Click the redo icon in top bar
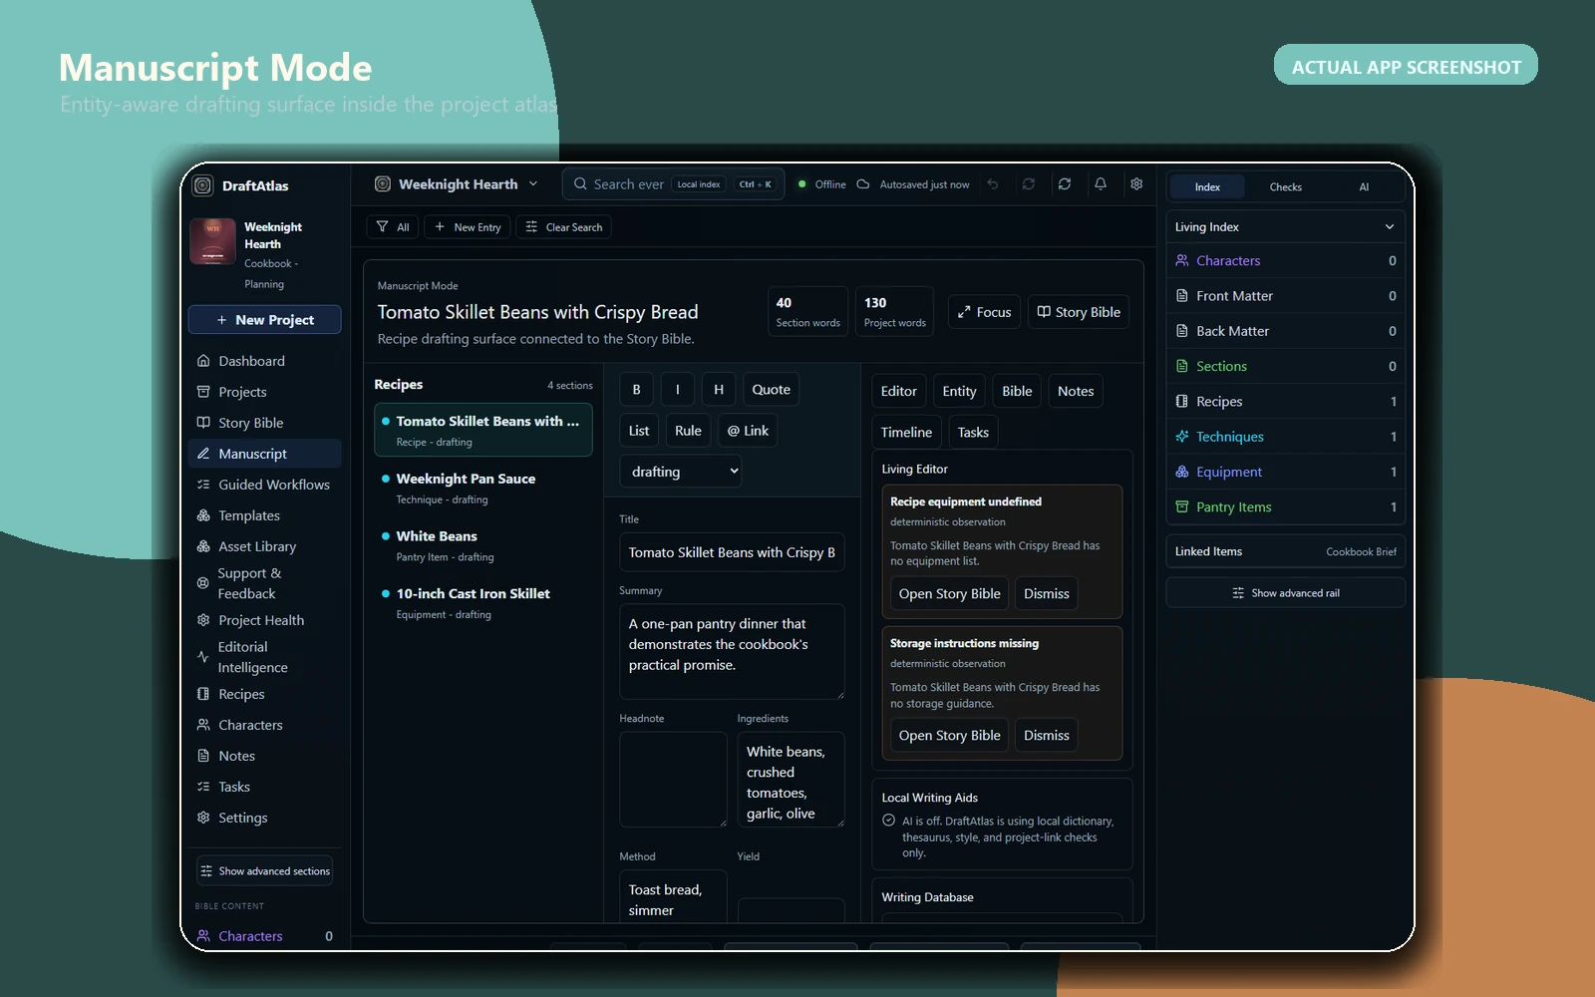Image resolution: width=1595 pixels, height=997 pixels. point(1029,184)
